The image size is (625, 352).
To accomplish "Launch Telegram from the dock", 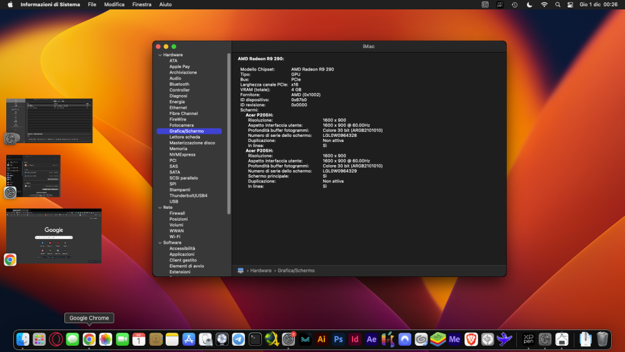I will click(238, 339).
